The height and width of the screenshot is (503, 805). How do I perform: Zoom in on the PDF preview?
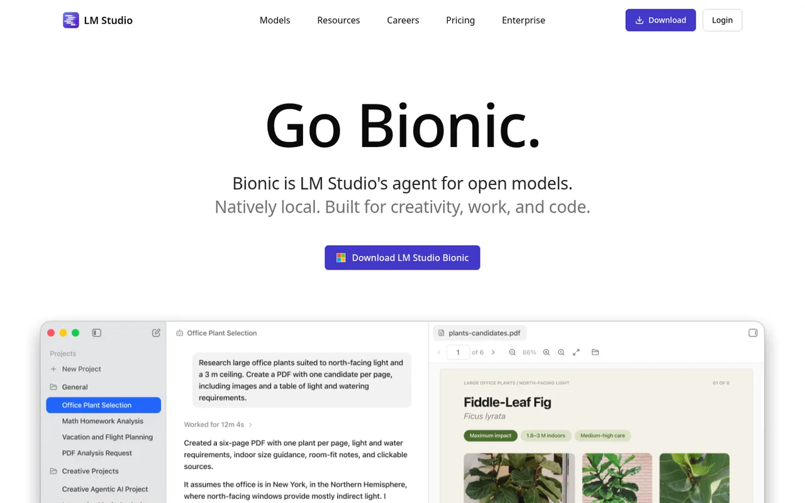tap(546, 352)
